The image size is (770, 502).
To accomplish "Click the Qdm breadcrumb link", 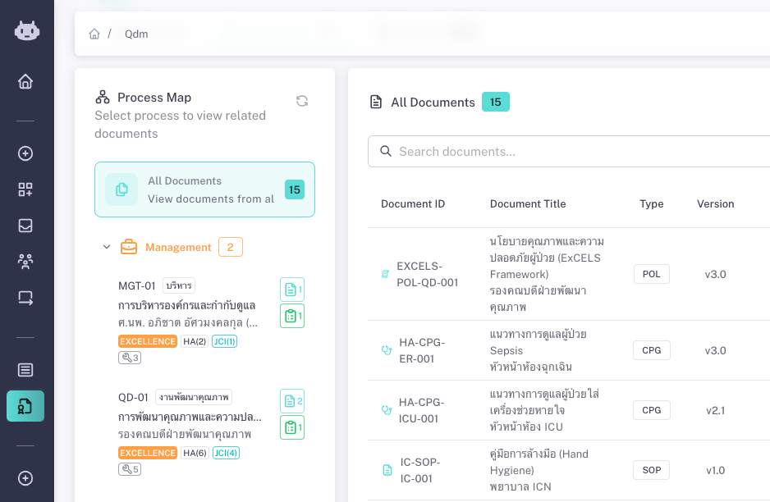I will click(136, 34).
